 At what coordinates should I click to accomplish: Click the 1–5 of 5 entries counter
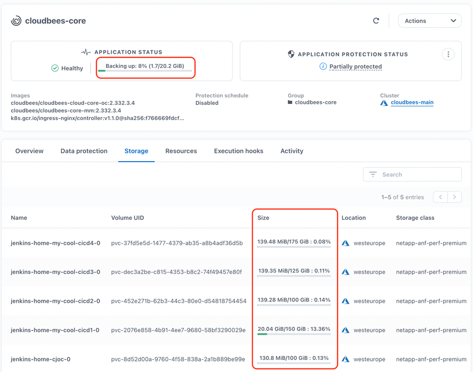click(x=403, y=197)
